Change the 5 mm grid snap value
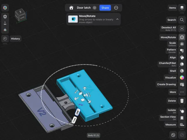Screen dimensions: 187x140 [5, 23]
